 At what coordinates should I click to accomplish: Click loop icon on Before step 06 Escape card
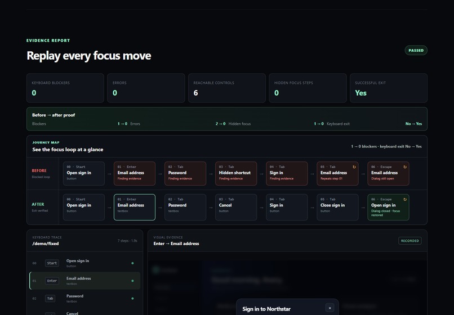[x=405, y=167]
